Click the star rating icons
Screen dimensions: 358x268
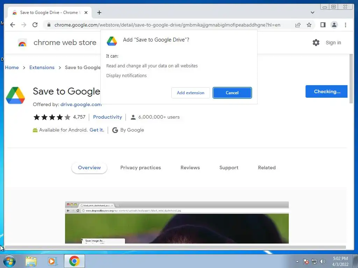[x=52, y=117]
